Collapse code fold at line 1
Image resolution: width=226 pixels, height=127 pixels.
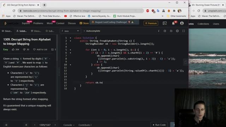71,38
